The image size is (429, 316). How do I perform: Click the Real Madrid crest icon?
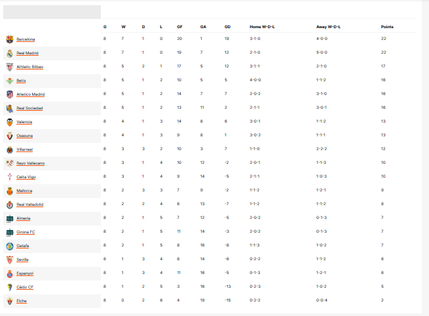point(10,53)
